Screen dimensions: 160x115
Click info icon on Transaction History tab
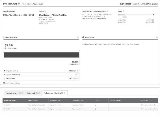pyautogui.click(x=22, y=93)
